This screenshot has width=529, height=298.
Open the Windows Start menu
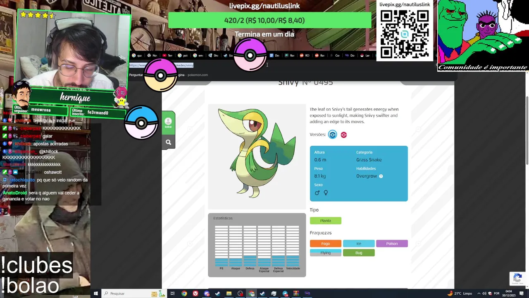click(96, 293)
